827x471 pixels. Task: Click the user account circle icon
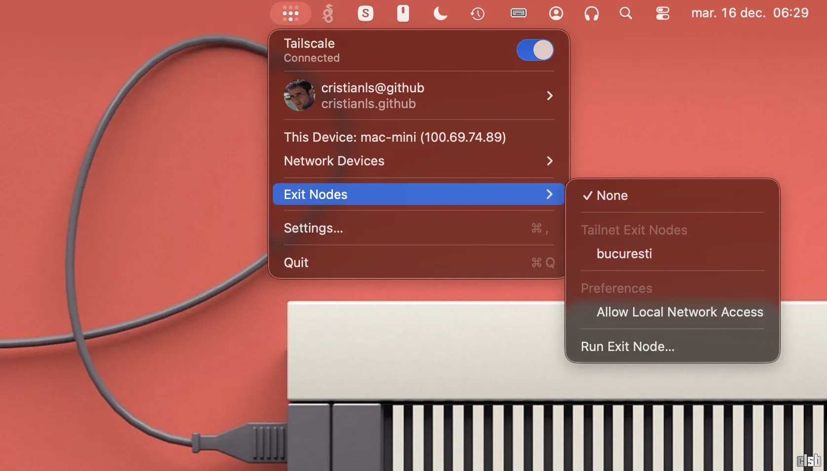click(556, 13)
